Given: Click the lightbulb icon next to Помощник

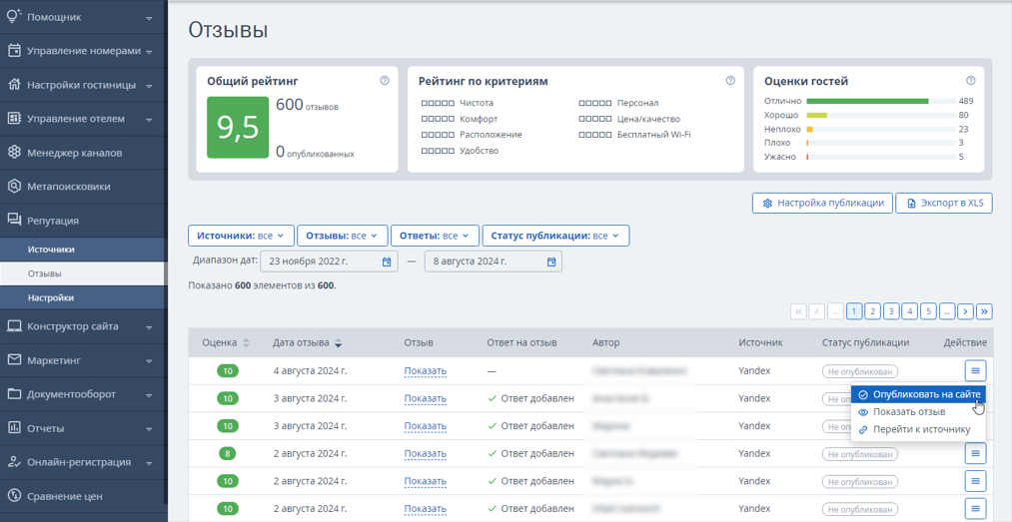Looking at the screenshot, I should (14, 17).
